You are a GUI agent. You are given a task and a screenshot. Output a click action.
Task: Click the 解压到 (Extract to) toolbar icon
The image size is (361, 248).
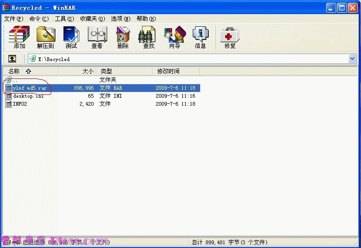[46, 37]
